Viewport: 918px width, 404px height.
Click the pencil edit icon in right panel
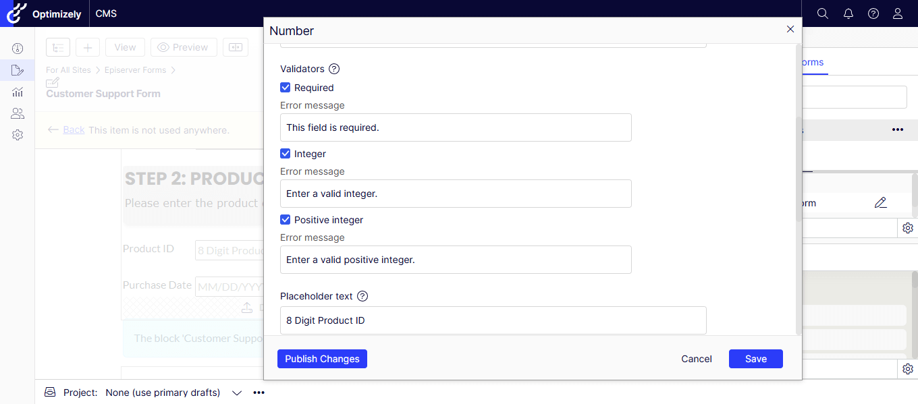click(880, 203)
